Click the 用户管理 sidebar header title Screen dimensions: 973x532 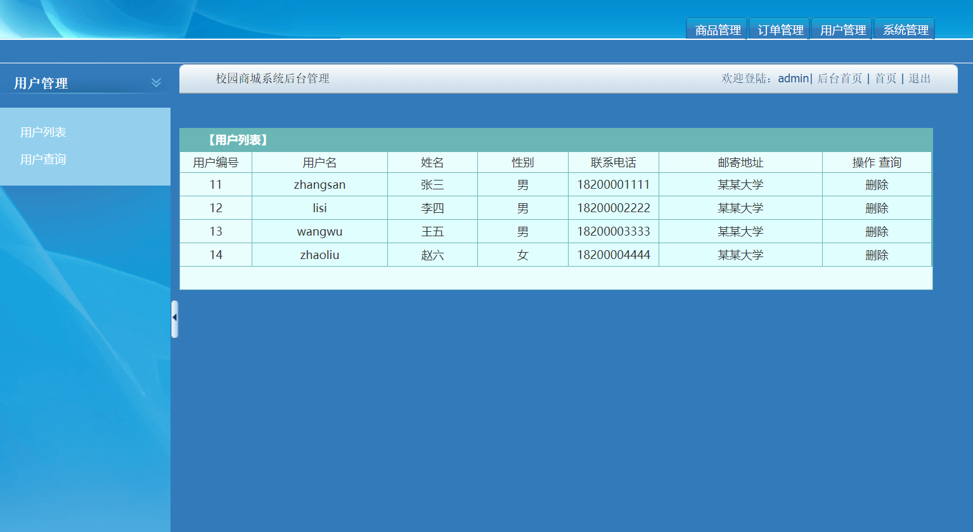pyautogui.click(x=41, y=83)
